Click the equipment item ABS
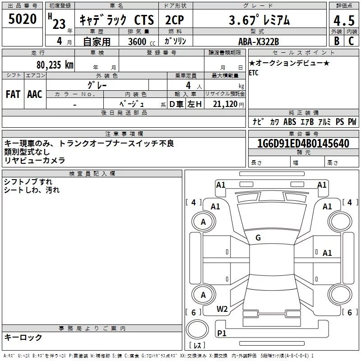This screenshot has width=361, height=361. pyautogui.click(x=290, y=122)
